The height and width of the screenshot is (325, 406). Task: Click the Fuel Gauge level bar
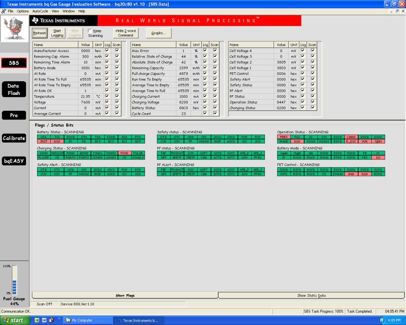[x=14, y=280]
